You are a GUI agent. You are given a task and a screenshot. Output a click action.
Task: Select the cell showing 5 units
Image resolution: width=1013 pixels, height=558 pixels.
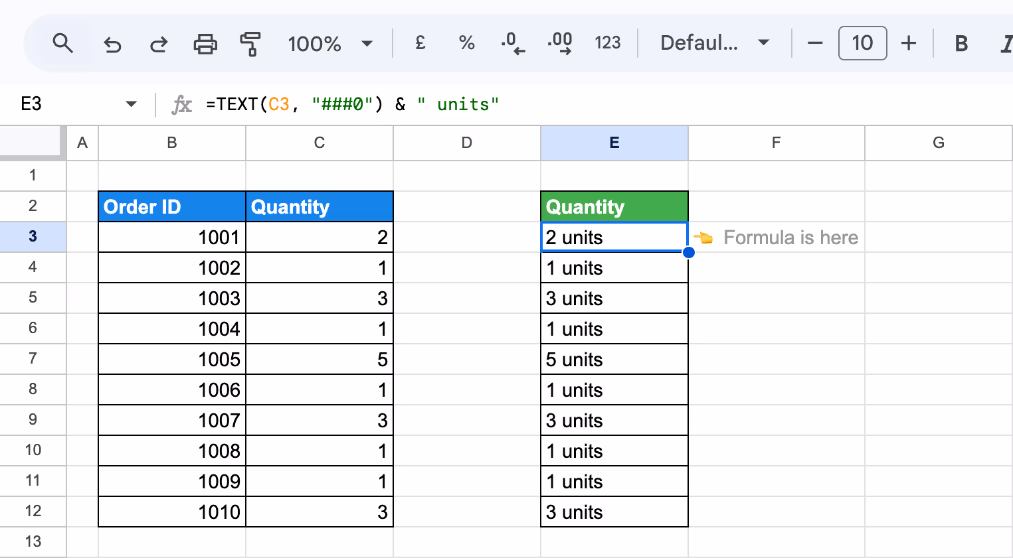click(614, 359)
